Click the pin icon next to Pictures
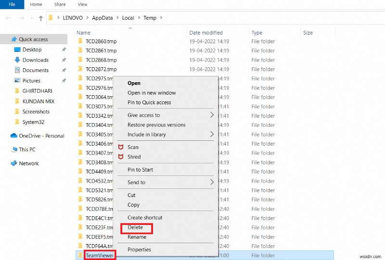The width and height of the screenshot is (385, 260). pyautogui.click(x=64, y=80)
